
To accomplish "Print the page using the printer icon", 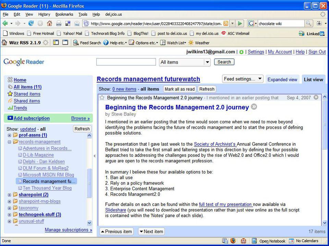I will click(59, 24).
